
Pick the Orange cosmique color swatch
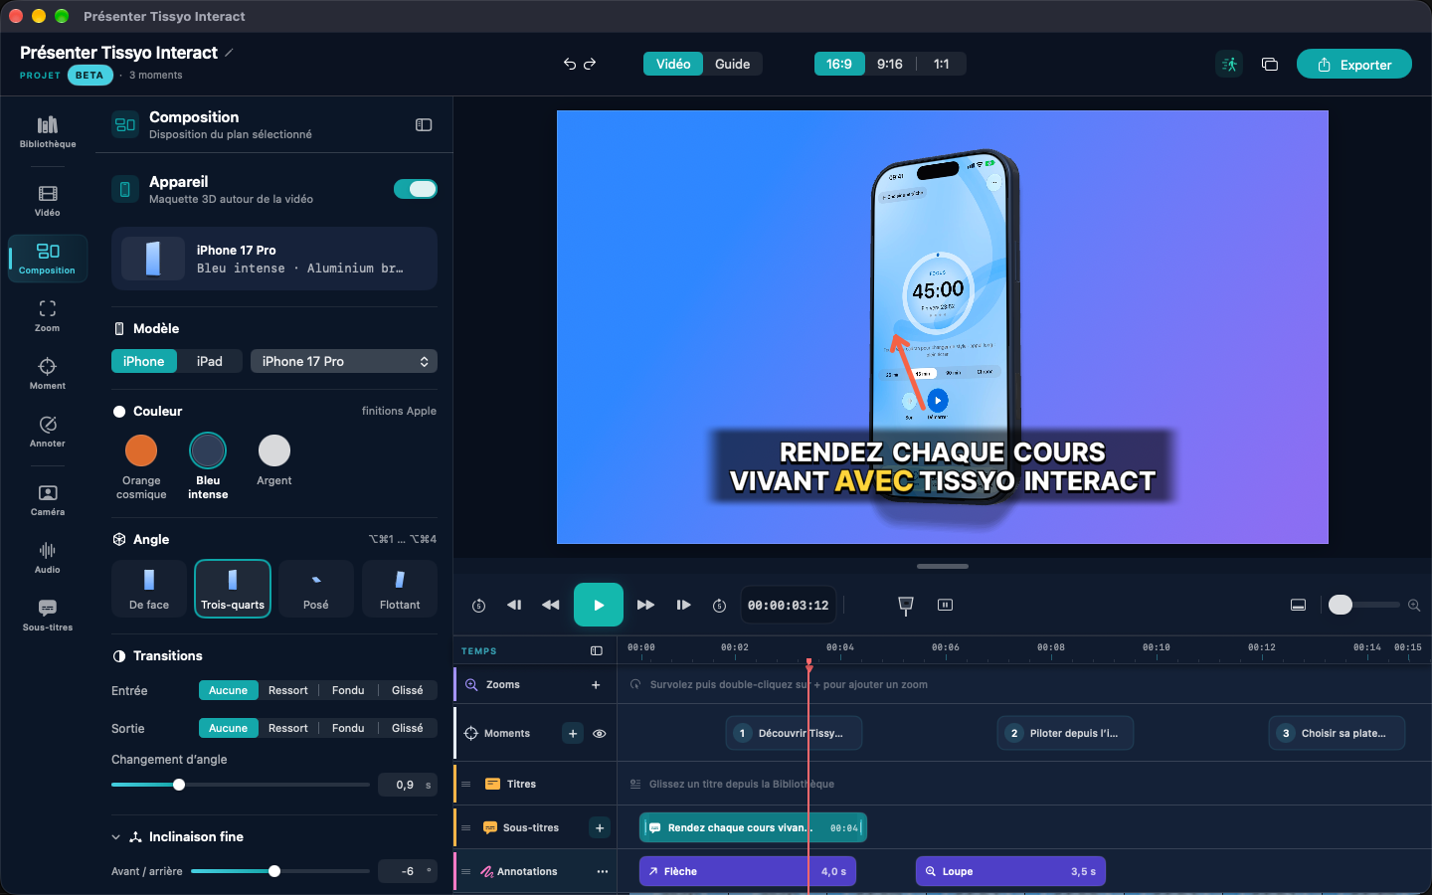click(x=141, y=466)
